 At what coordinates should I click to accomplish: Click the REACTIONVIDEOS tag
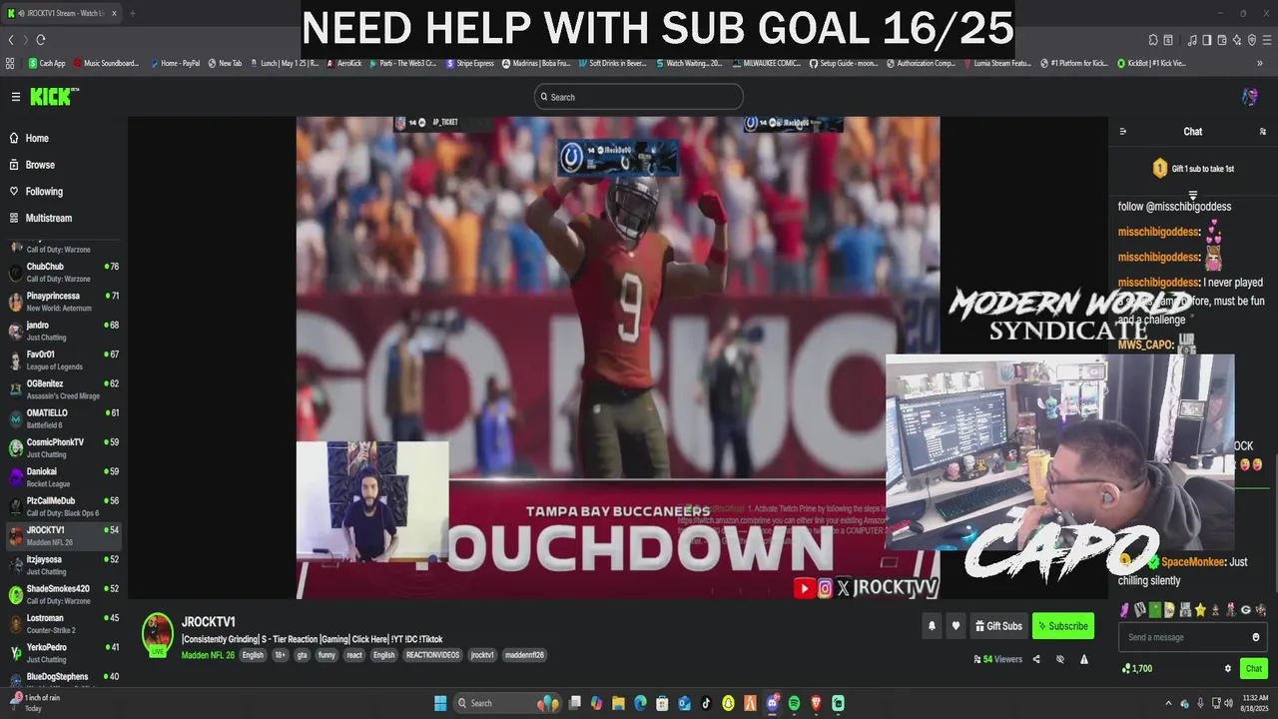point(432,655)
